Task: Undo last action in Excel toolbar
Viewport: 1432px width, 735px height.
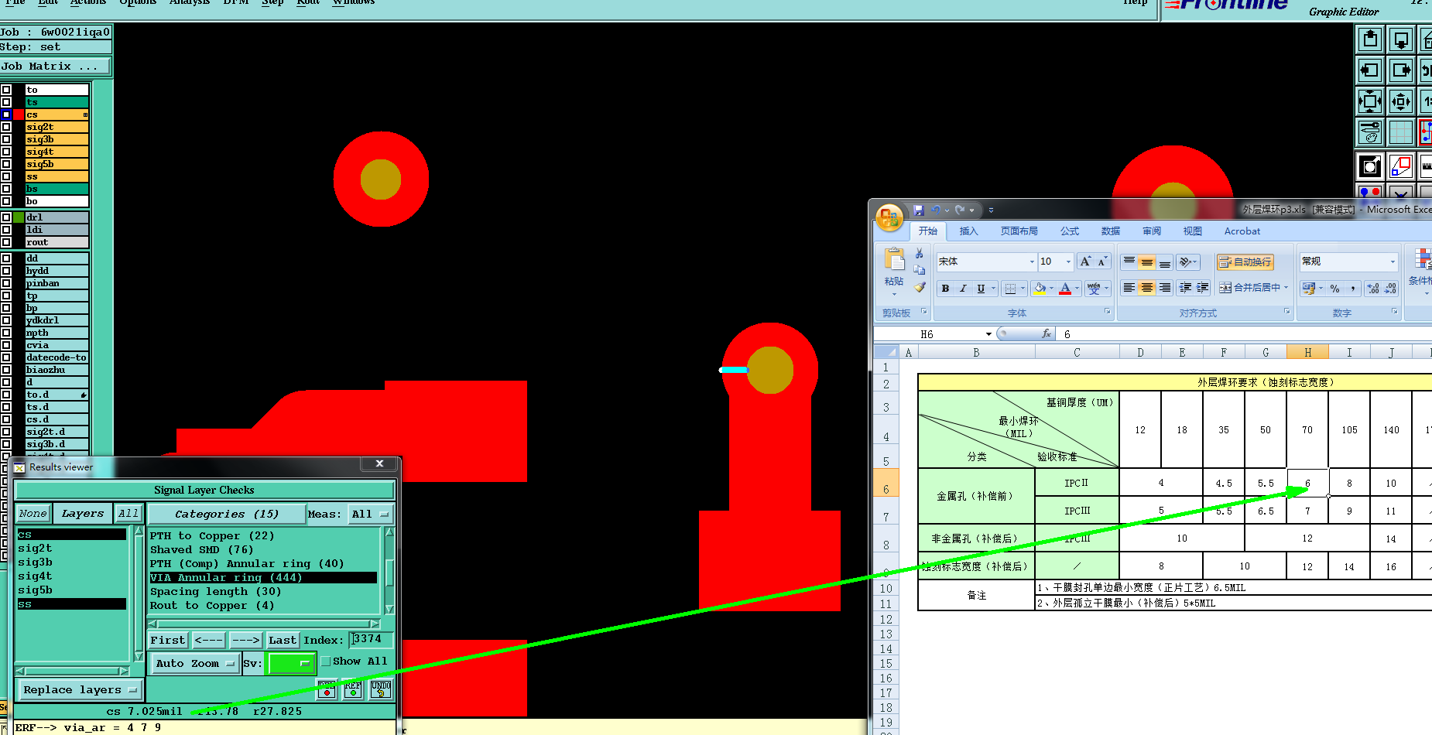Action: (936, 210)
